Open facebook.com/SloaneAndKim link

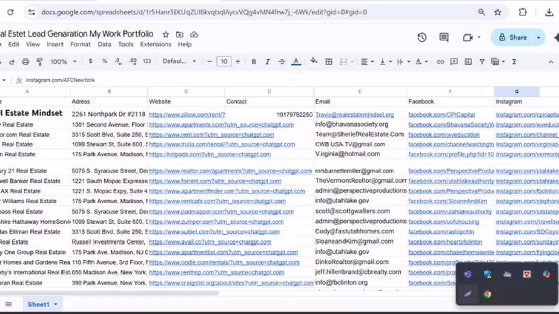coord(447,201)
